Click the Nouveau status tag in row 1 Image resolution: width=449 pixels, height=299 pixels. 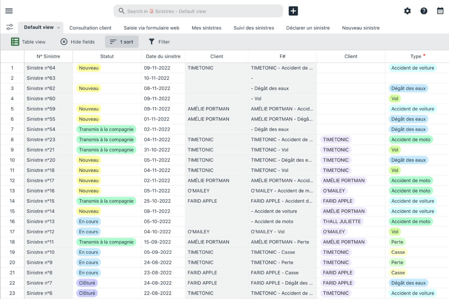(x=89, y=68)
